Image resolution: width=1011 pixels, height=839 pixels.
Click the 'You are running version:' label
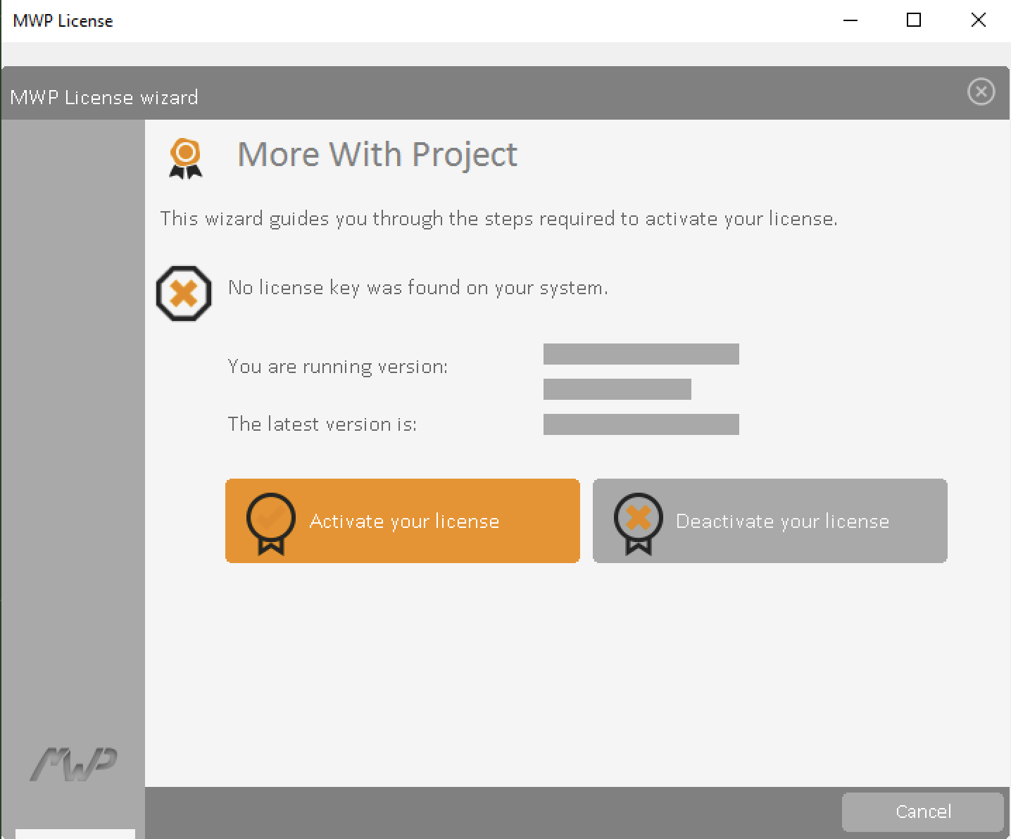pos(338,367)
